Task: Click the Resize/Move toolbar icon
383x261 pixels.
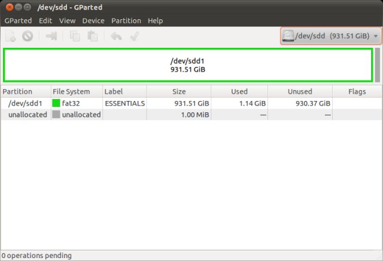Action: click(x=51, y=36)
